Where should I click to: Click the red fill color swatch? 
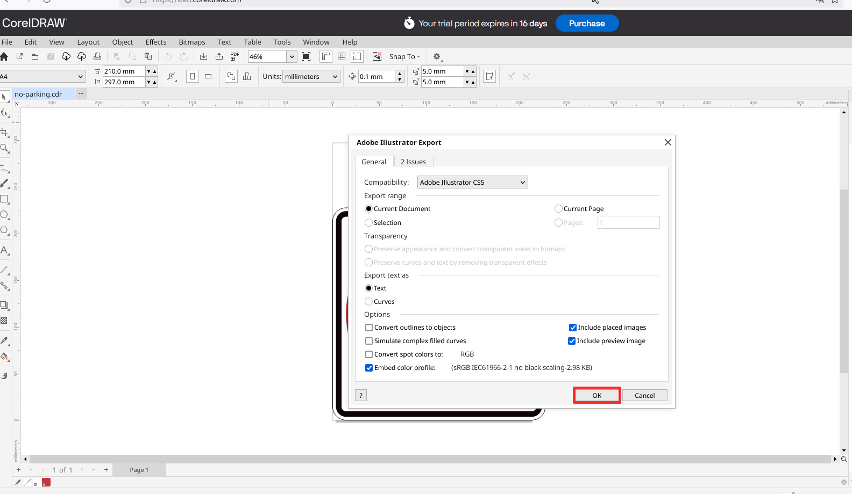[46, 482]
